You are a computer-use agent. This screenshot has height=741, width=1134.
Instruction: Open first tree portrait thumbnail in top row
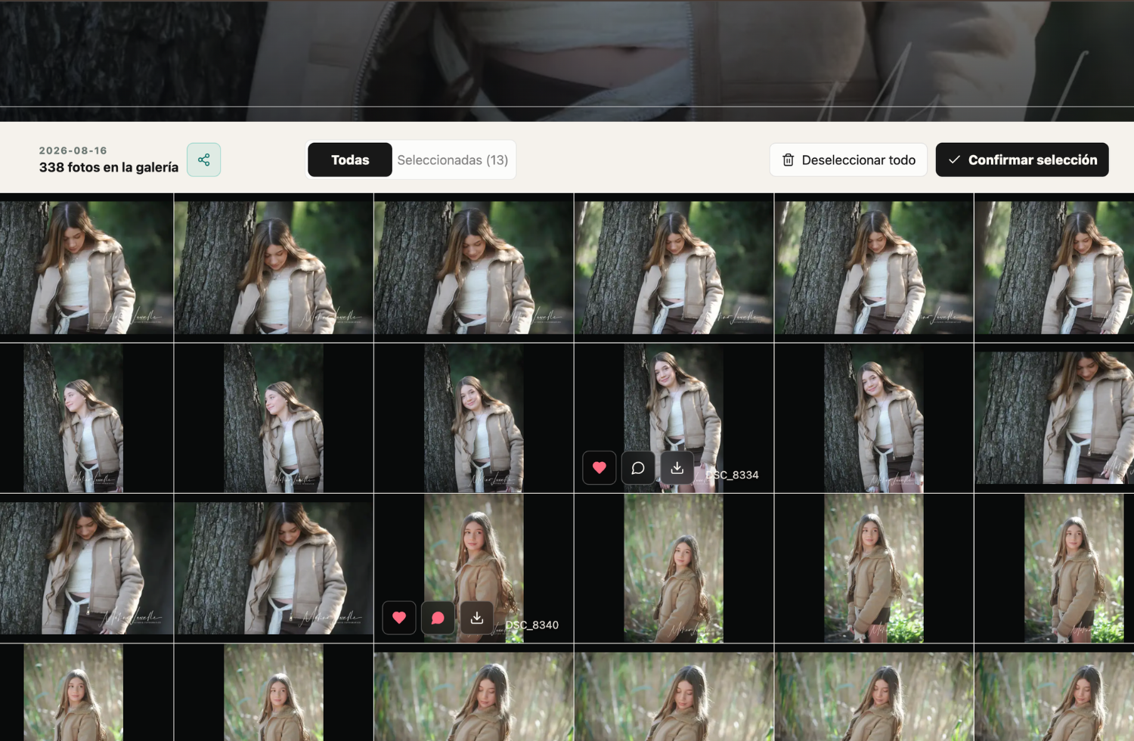point(86,268)
